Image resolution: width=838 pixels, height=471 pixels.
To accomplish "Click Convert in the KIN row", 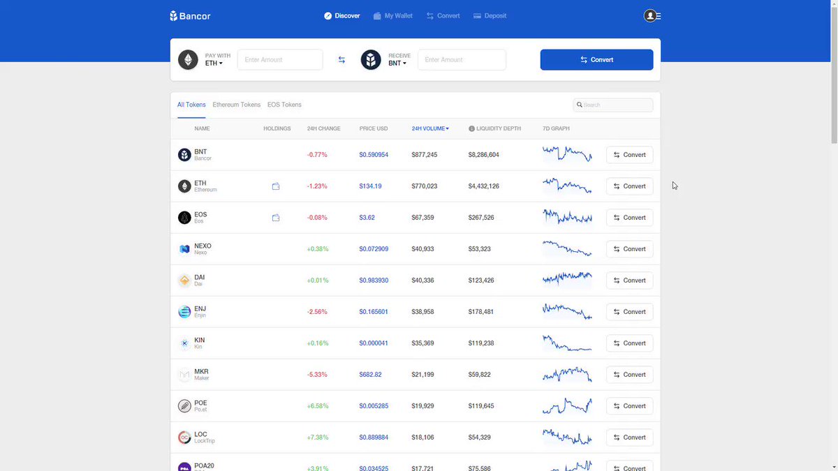I will pos(629,343).
